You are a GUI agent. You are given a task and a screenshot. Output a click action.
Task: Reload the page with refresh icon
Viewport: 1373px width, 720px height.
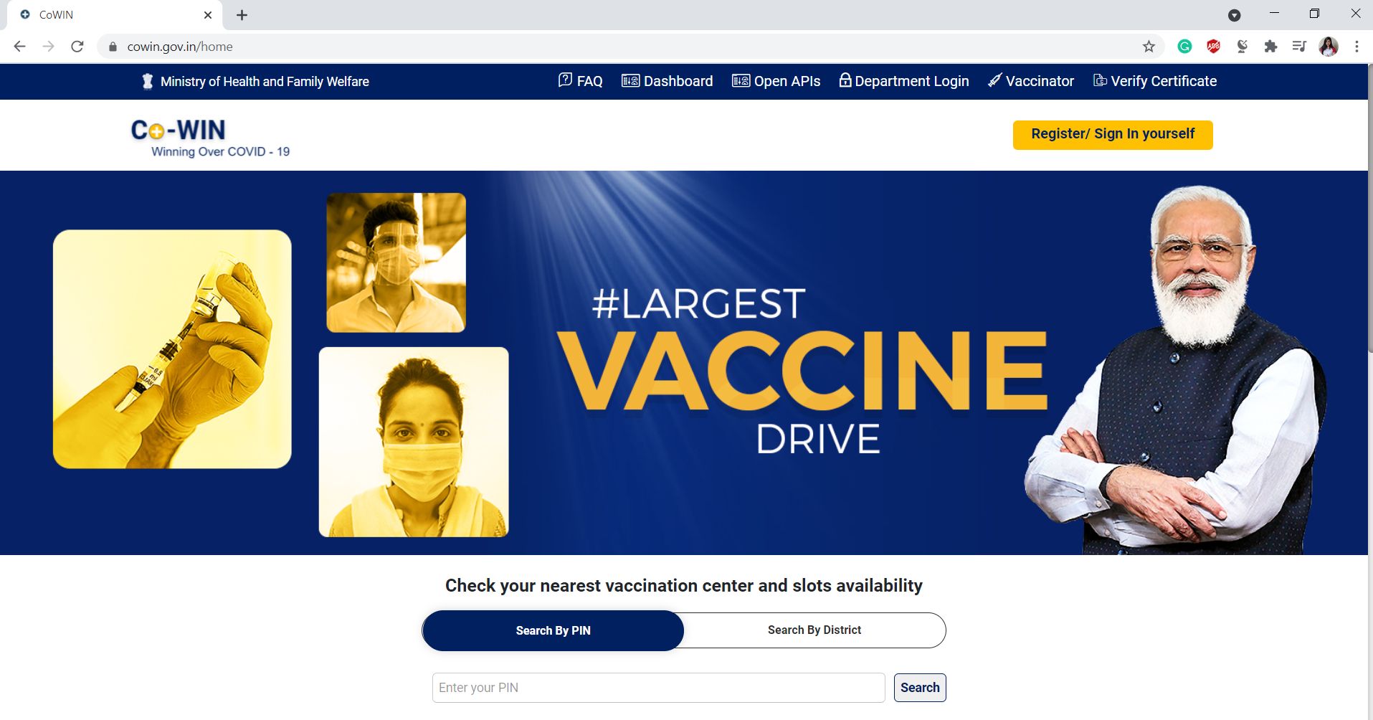77,47
